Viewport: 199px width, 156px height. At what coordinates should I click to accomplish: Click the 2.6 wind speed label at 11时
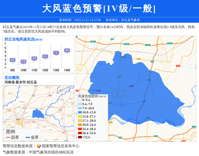pyautogui.click(x=34, y=58)
